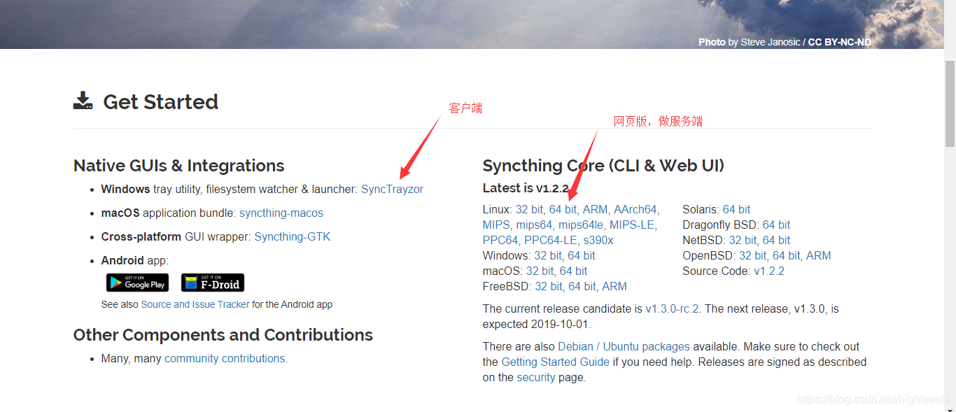This screenshot has height=412, width=956.
Task: Download macOS 64 bit build
Action: 573,271
